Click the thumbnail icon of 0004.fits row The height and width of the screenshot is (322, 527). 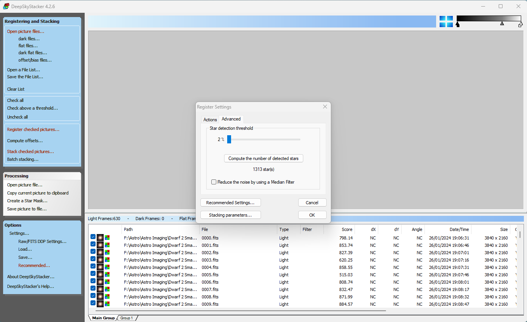[100, 267]
